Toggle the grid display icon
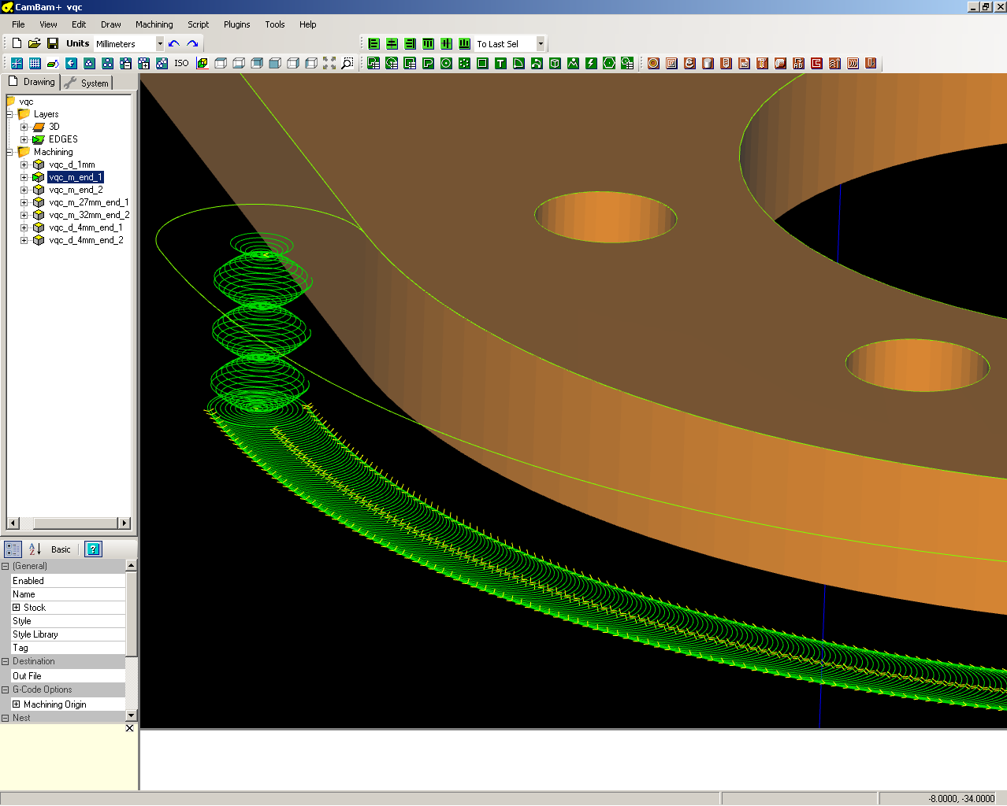The height and width of the screenshot is (806, 1007). [x=35, y=63]
